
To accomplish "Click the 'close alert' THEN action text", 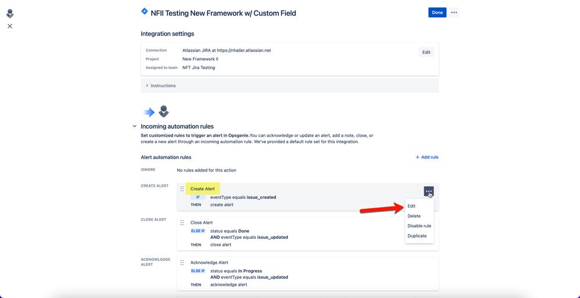I will point(221,245).
